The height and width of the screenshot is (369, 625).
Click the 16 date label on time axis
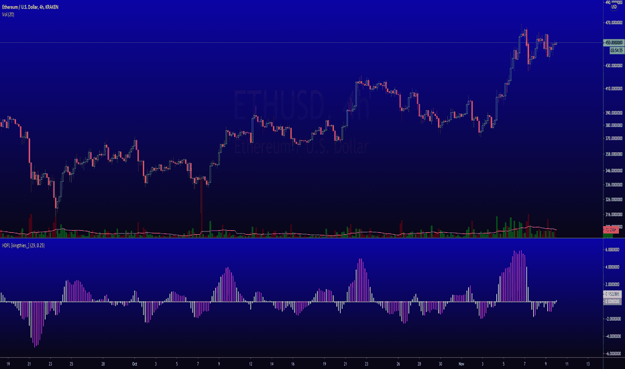coord(292,364)
